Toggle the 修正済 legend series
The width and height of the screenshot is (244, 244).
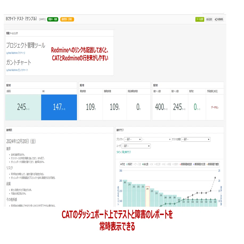tap(157, 164)
